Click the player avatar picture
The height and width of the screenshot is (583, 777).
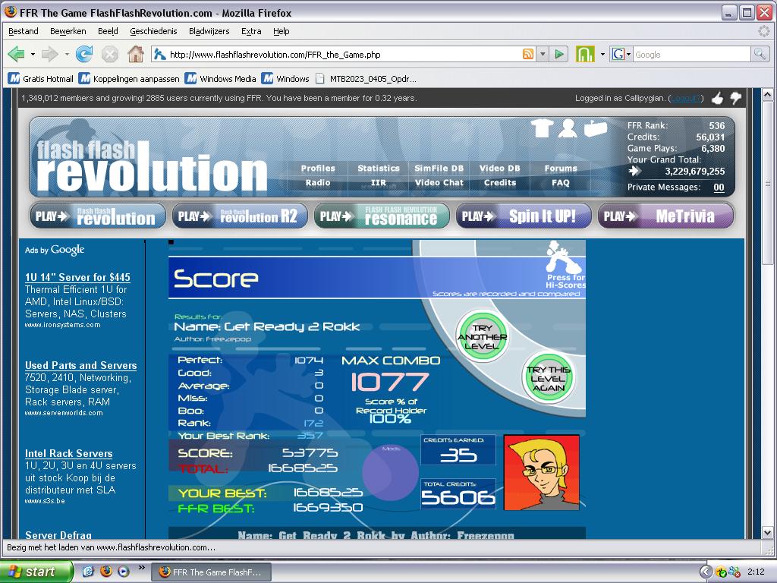pyautogui.click(x=542, y=472)
